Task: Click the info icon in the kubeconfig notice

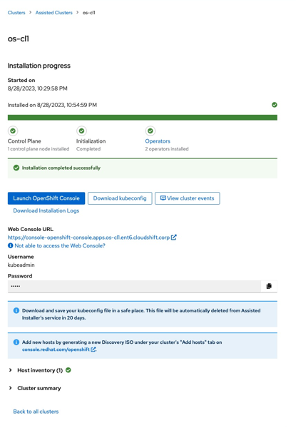Action: tap(16, 310)
